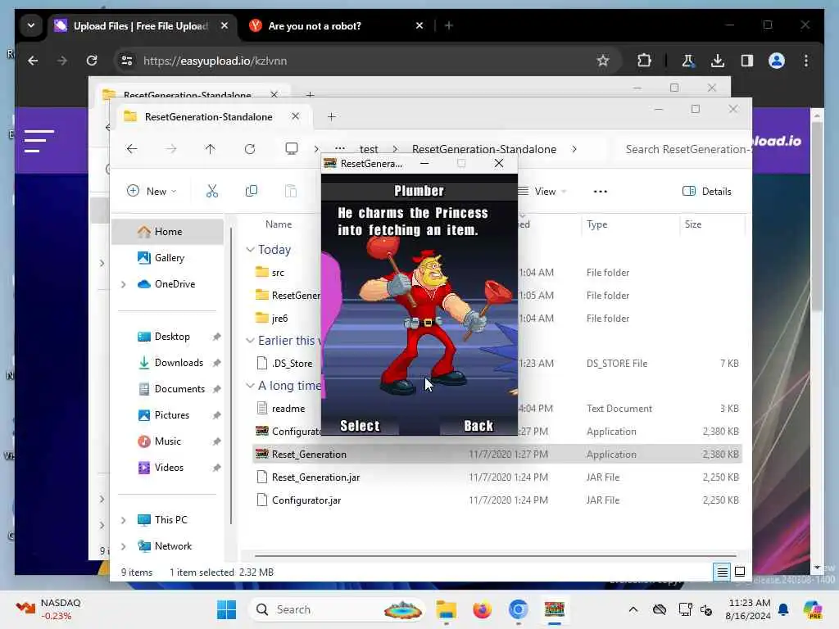This screenshot has height=629, width=839.
Task: Go back in File Explorer
Action: 132,149
